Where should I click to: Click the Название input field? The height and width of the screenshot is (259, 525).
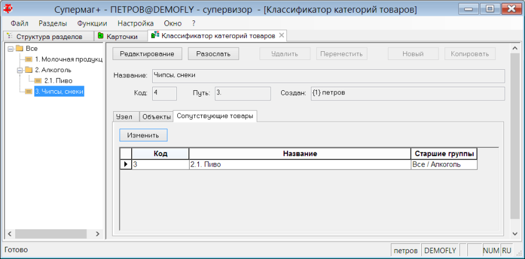328,76
